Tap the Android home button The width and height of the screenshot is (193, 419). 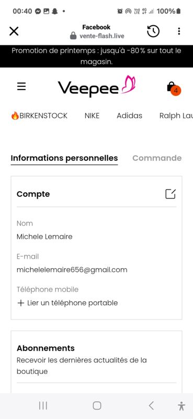tap(97, 405)
